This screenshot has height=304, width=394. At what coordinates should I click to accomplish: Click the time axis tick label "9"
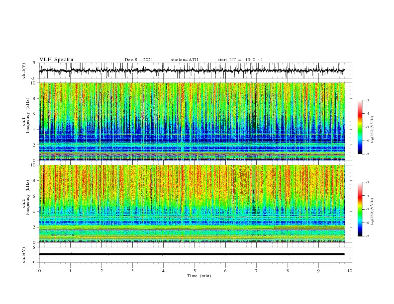[318, 271]
